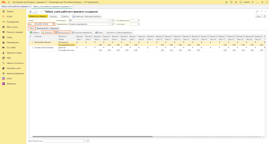Expand the Подразделение dropdown
The image size is (269, 144).
(x=110, y=24)
